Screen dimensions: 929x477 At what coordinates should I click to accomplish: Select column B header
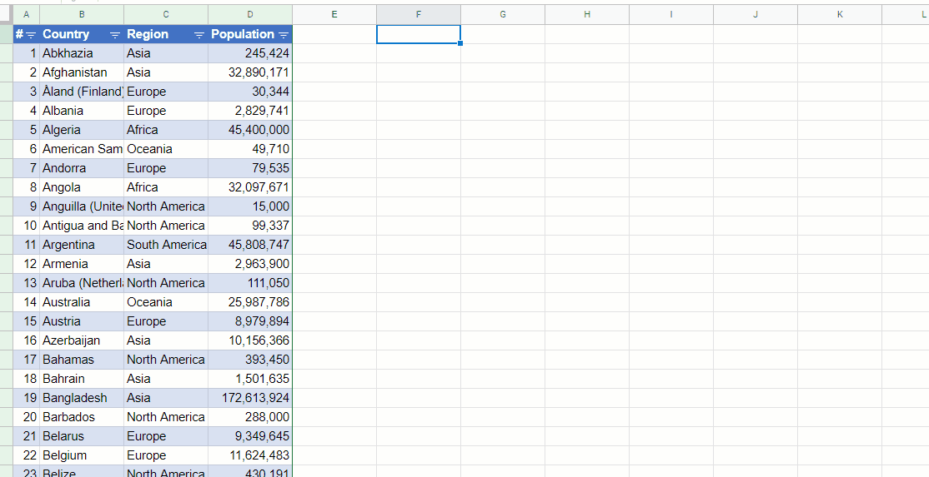pos(82,14)
